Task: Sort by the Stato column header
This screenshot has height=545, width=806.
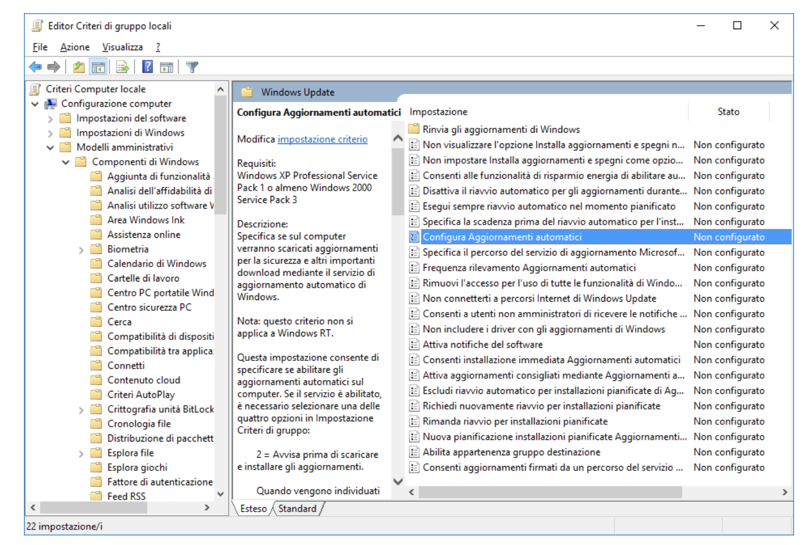Action: pyautogui.click(x=728, y=112)
